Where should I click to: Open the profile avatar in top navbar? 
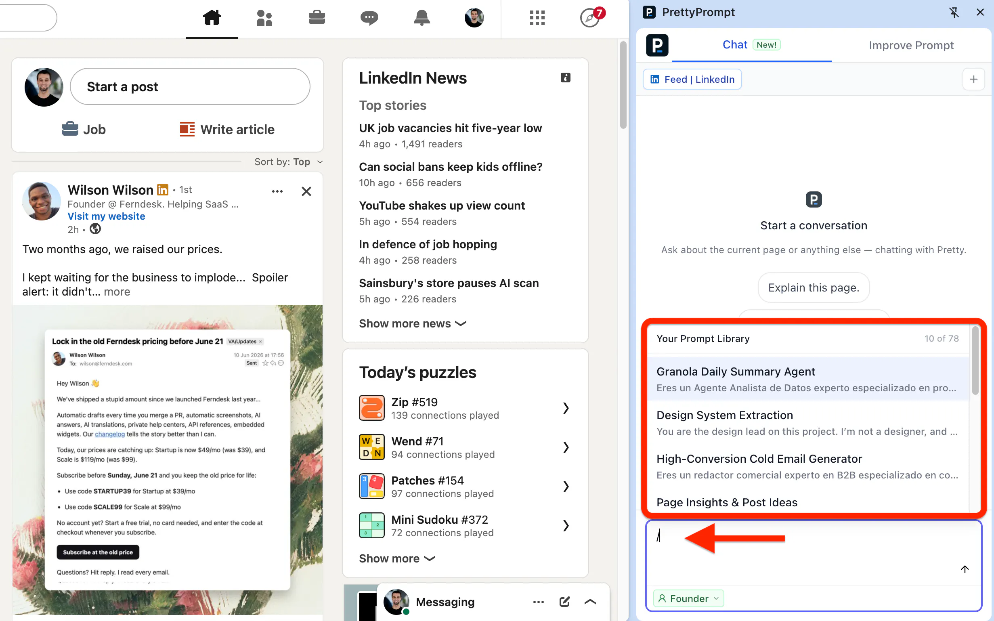point(474,18)
